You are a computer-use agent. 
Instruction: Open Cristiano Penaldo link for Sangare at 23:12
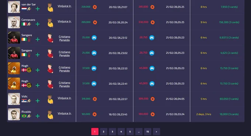[x=64, y=38]
